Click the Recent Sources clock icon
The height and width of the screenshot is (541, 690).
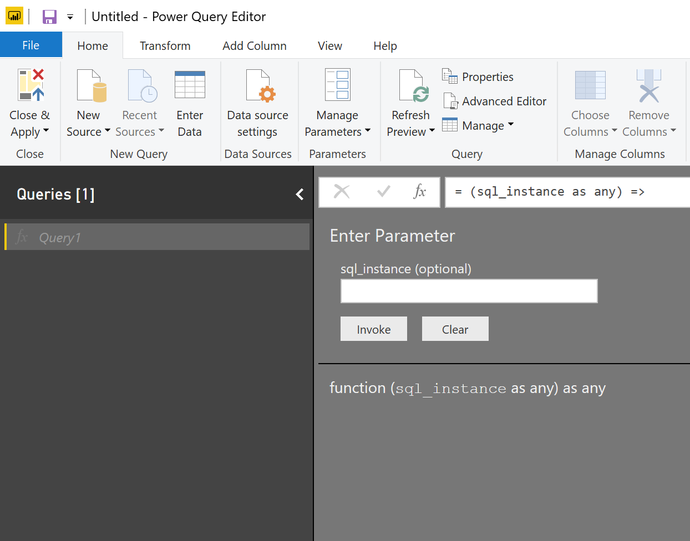[x=142, y=86]
